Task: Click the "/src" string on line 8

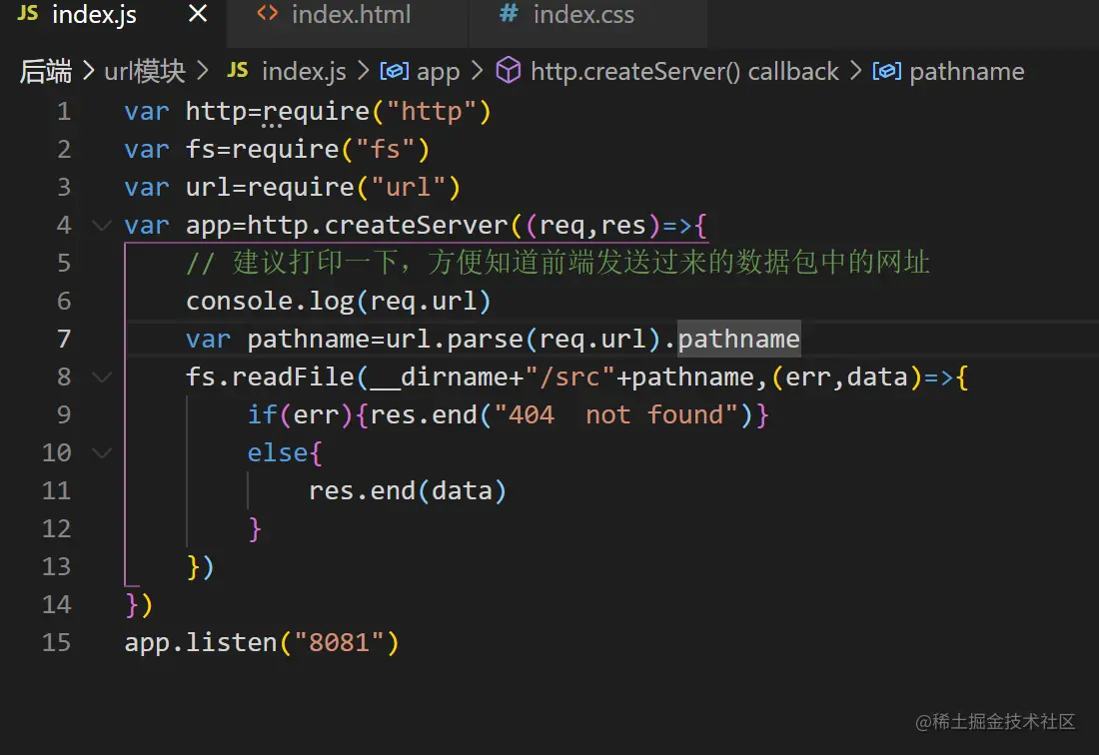Action: click(x=569, y=377)
